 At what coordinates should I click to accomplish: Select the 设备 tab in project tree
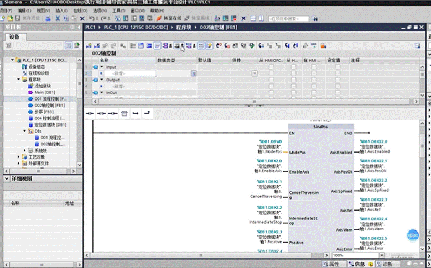[x=14, y=37]
